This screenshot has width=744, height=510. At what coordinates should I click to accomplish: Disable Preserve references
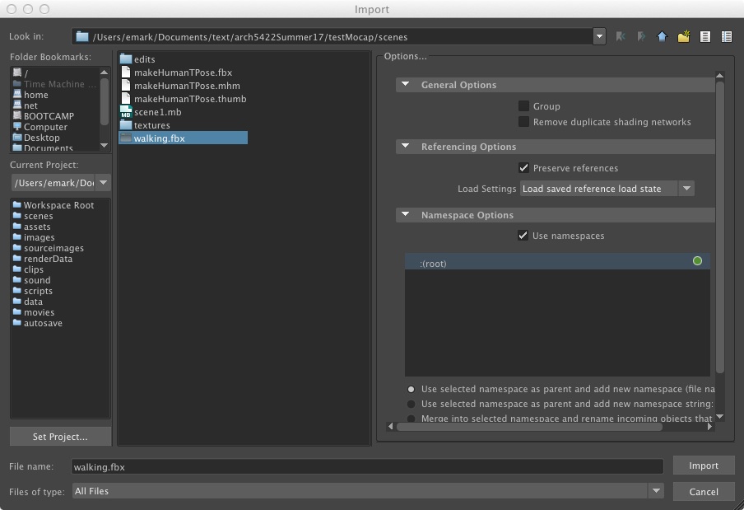[x=524, y=168]
